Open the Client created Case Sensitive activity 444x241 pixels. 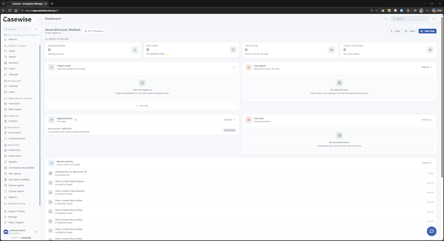click(241, 193)
